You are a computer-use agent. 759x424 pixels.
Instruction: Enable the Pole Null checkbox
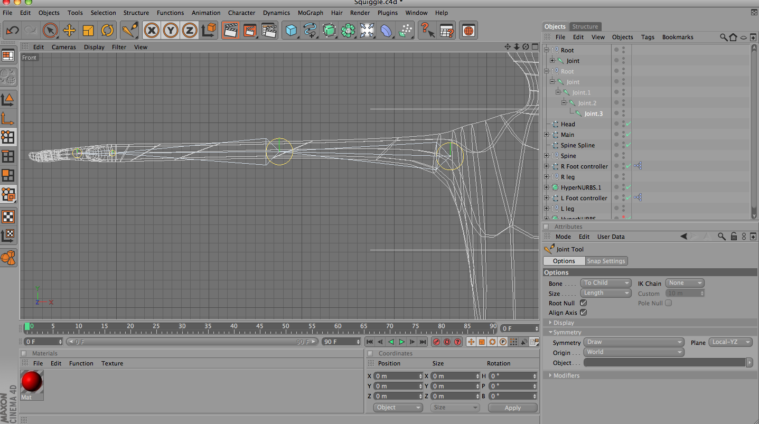pyautogui.click(x=668, y=303)
